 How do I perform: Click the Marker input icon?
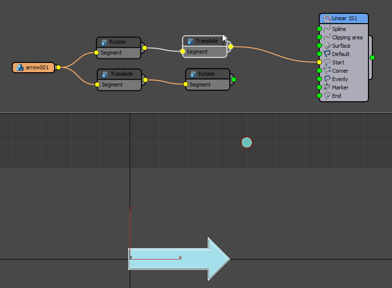tap(327, 87)
